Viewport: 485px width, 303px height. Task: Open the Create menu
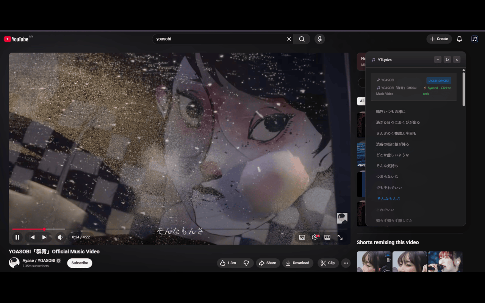coord(439,39)
